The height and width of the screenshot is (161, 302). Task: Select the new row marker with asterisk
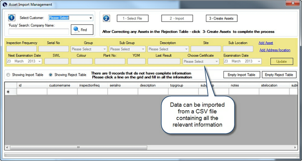point(11,92)
